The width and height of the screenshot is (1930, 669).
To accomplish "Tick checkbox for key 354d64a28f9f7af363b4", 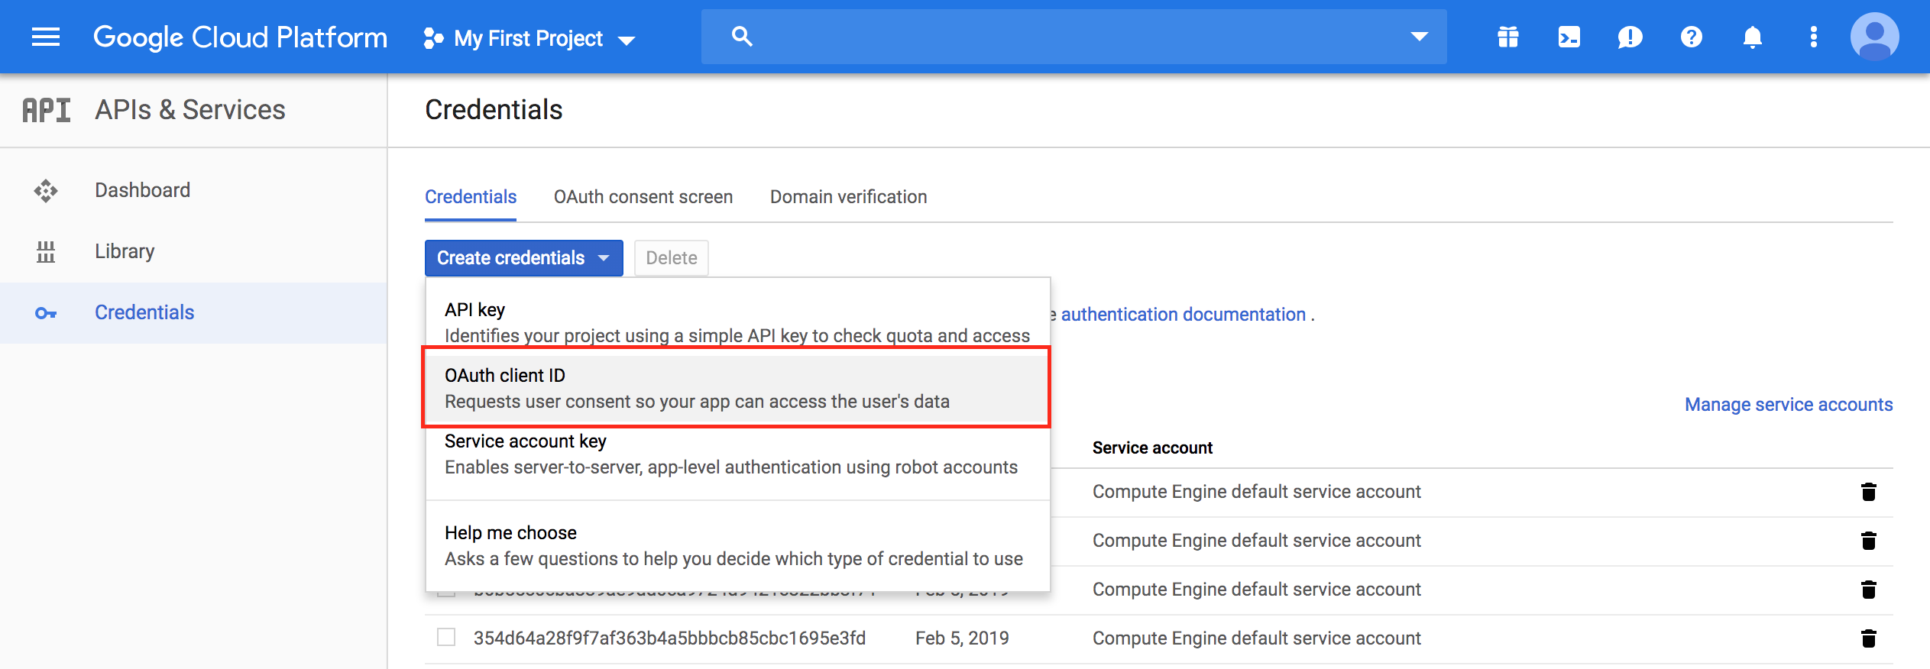I will coord(446,637).
